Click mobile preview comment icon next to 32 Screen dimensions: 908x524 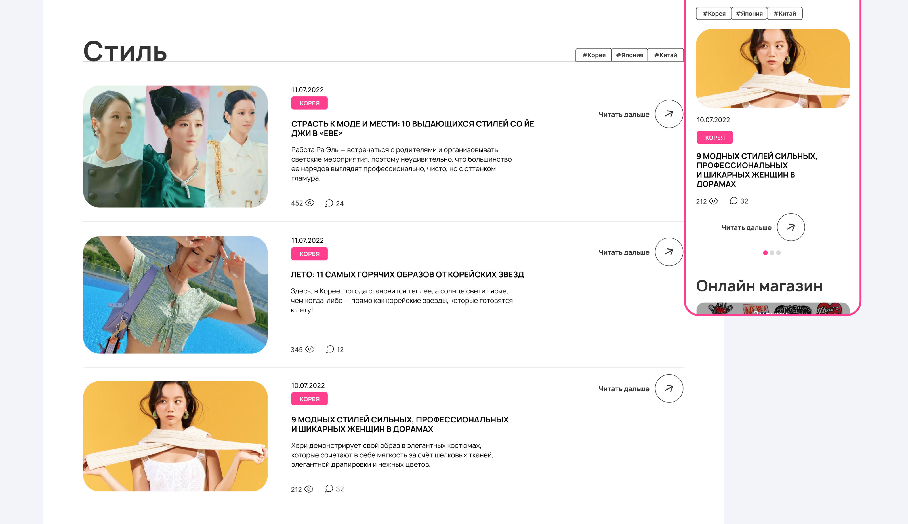pos(733,201)
